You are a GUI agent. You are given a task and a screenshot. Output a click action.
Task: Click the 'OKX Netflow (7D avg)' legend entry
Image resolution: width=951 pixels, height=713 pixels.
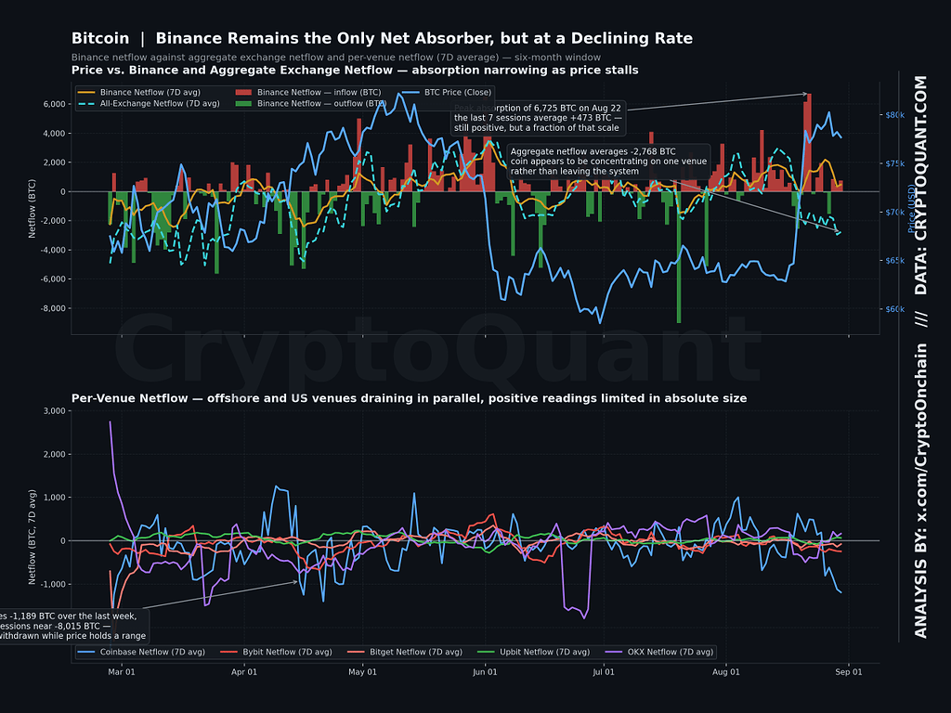point(659,653)
